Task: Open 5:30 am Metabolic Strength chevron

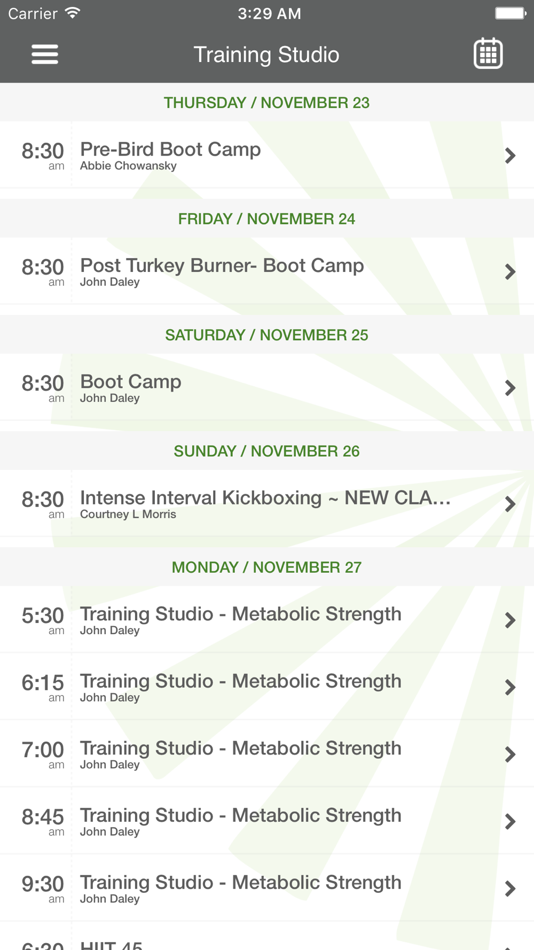Action: 511,620
